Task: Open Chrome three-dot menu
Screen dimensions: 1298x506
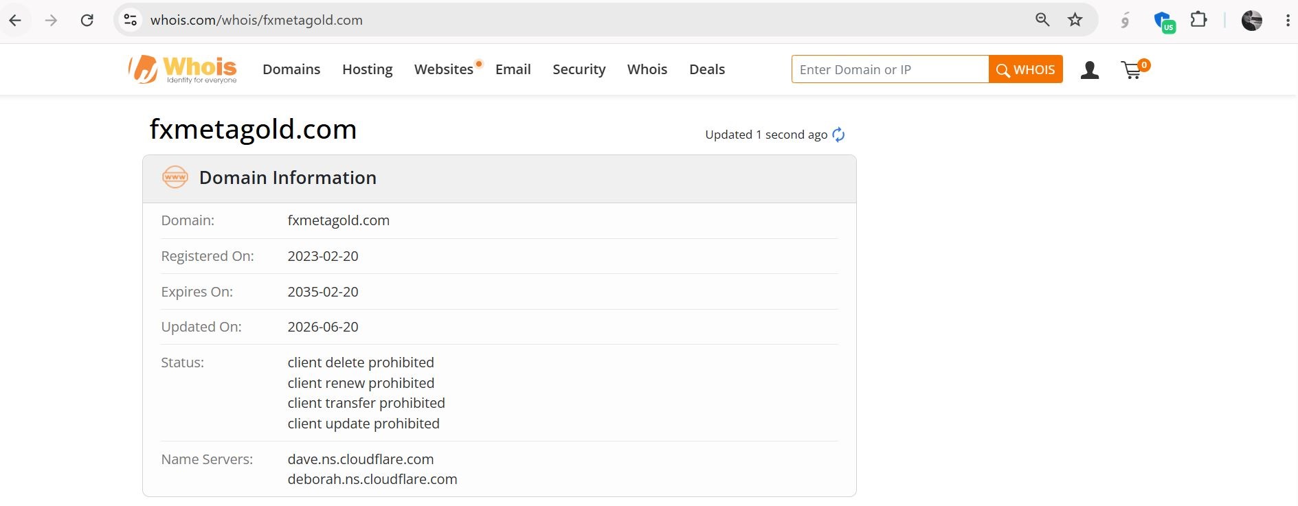Action: click(1287, 21)
